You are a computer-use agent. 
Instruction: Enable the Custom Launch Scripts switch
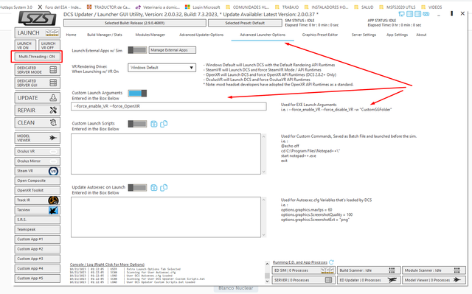pos(137,124)
